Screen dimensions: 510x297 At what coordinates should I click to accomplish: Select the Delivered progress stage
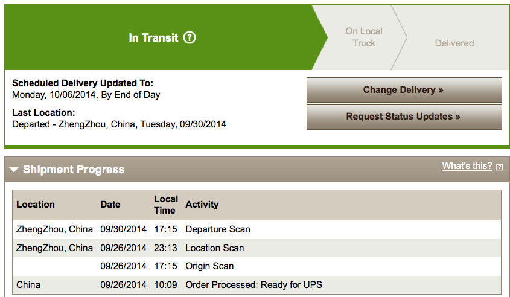(x=454, y=43)
